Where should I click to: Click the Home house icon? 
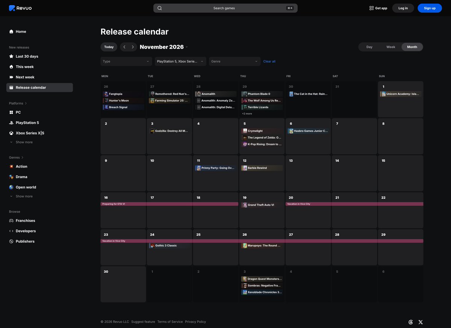click(x=11, y=32)
